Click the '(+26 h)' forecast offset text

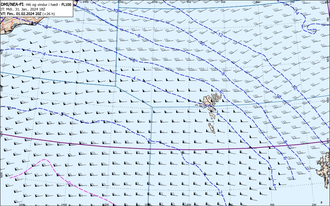coord(49,14)
